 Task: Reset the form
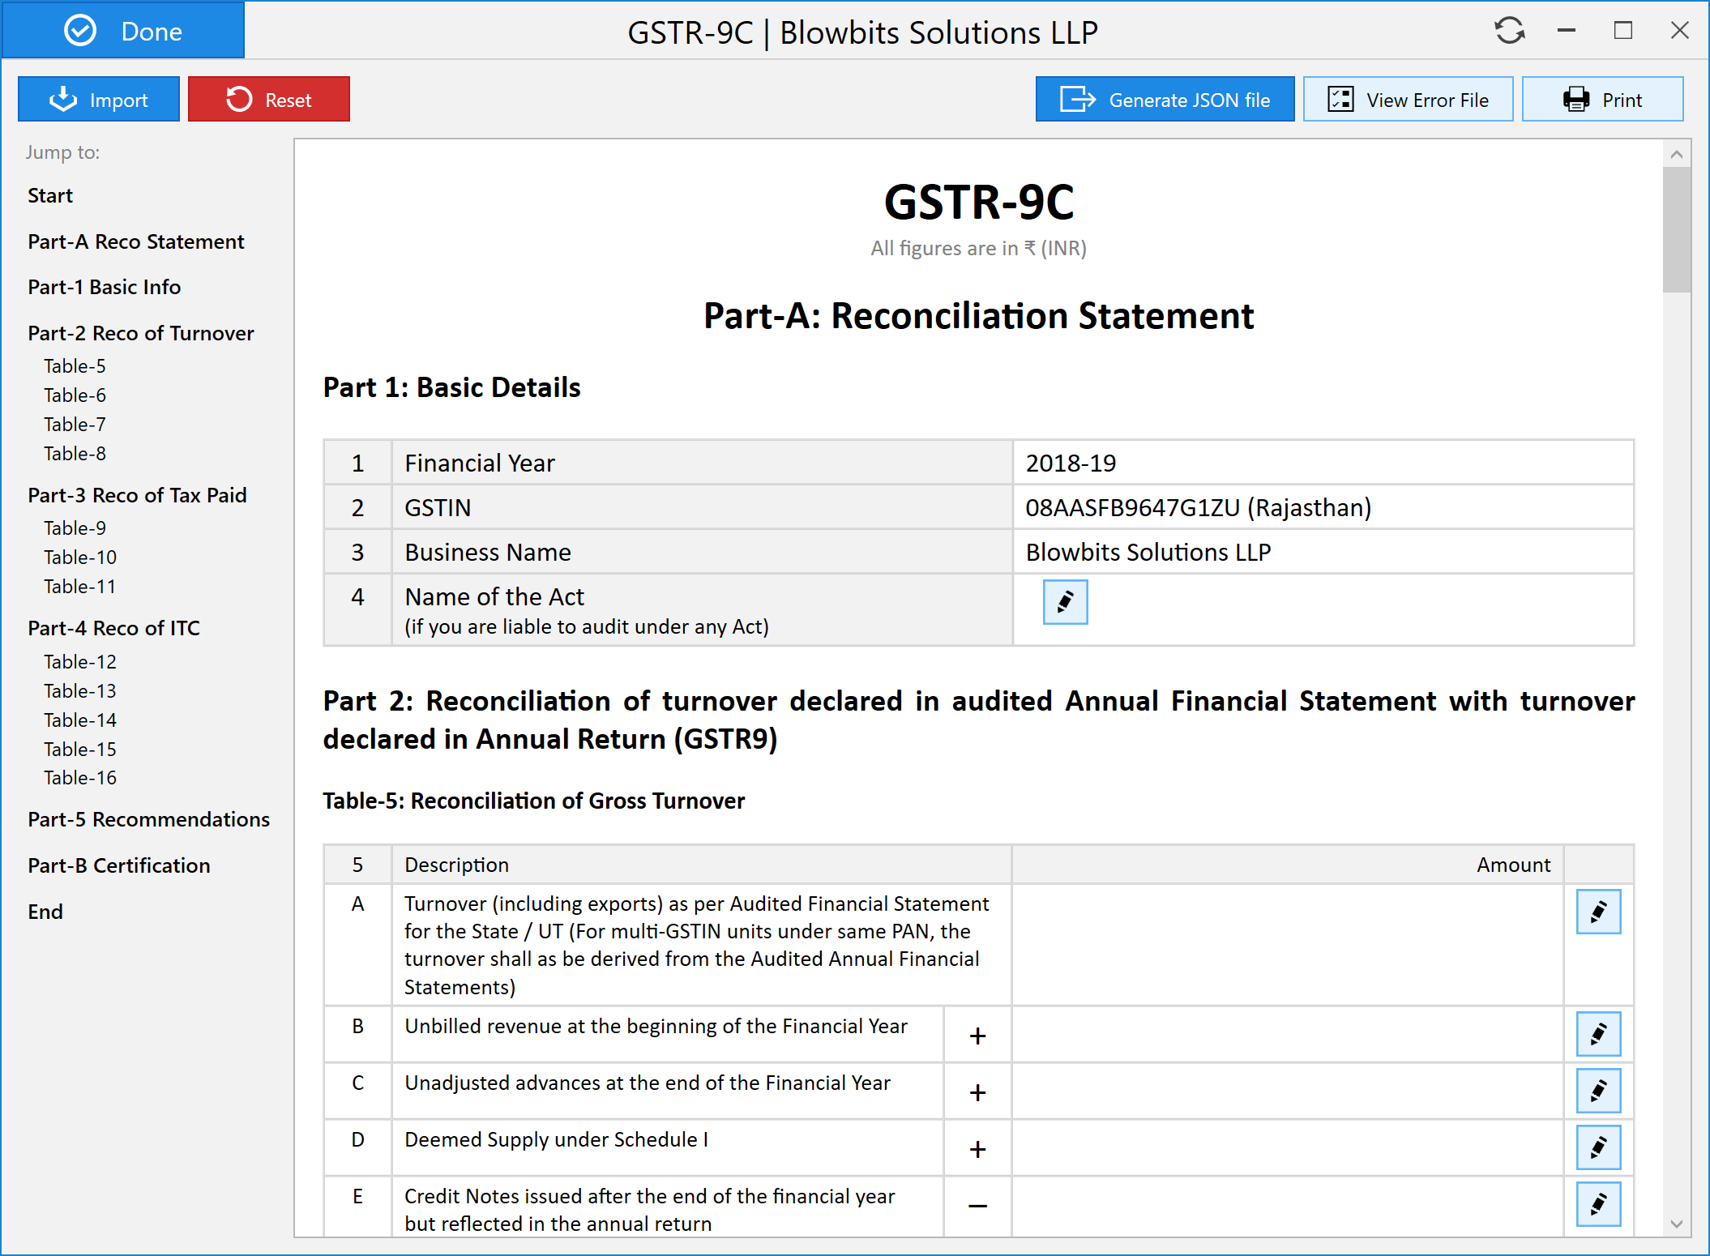tap(269, 100)
